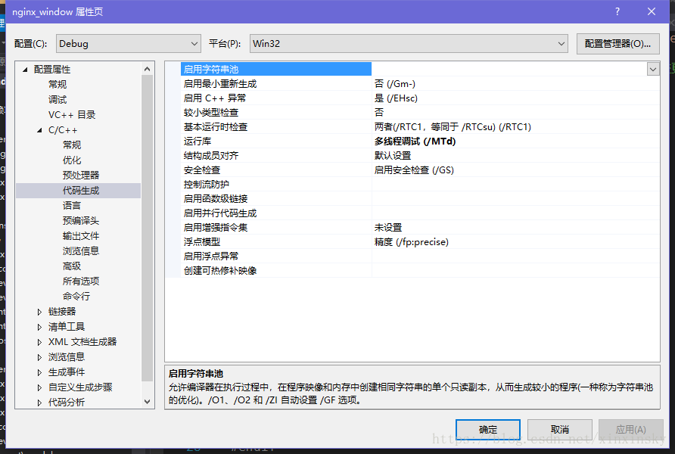This screenshot has width=675, height=454.
Task: Select the 启用字符串池 property row
Action: [x=276, y=70]
